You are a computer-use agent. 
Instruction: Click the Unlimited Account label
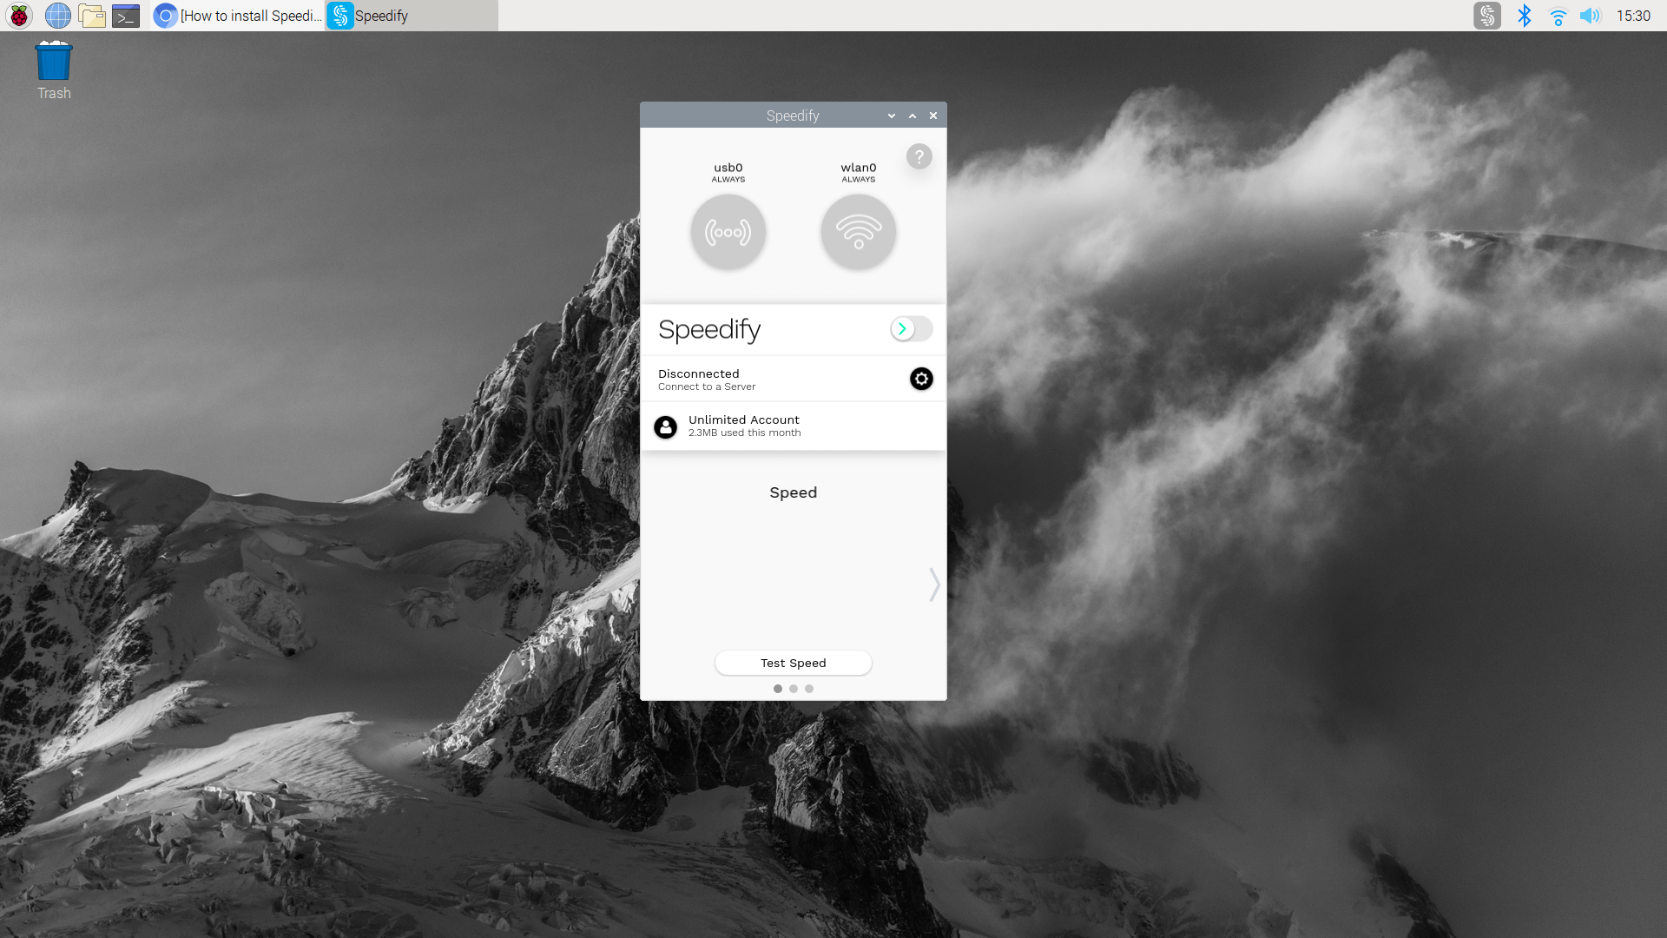tap(744, 419)
